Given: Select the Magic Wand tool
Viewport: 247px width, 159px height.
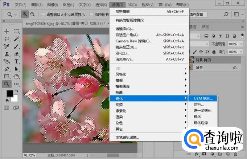Looking at the screenshot, I should pos(16,39).
